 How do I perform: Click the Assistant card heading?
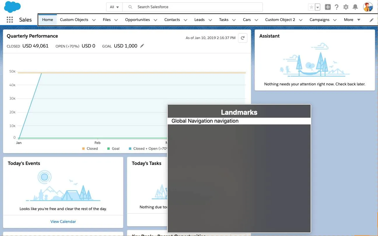pyautogui.click(x=269, y=36)
